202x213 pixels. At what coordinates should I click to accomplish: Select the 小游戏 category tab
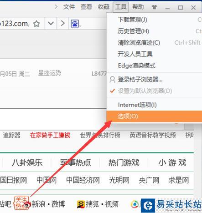(x=172, y=162)
